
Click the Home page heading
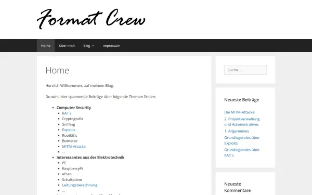pyautogui.click(x=57, y=70)
